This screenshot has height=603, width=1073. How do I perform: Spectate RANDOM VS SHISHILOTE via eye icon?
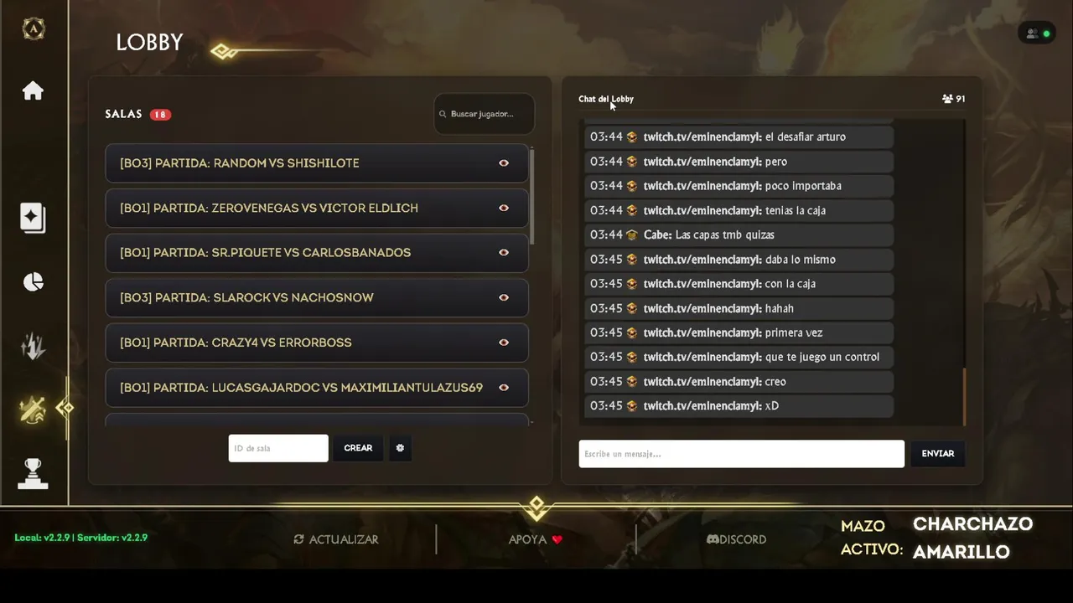pos(504,163)
